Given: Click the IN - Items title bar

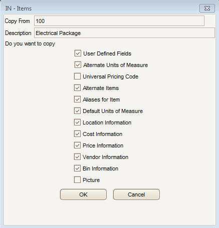Looking at the screenshot, I should coord(100,8).
